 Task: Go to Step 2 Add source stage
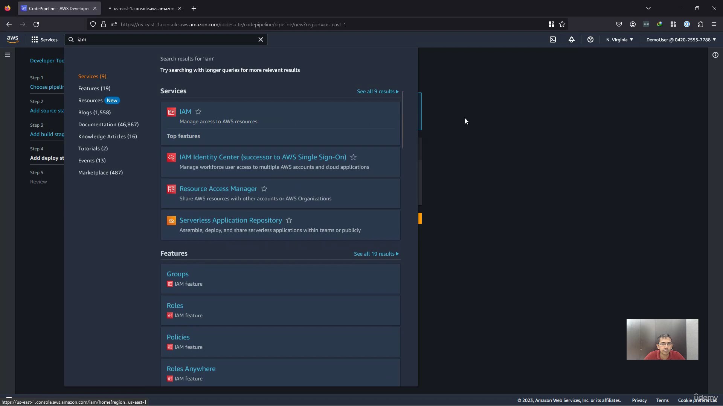(47, 111)
